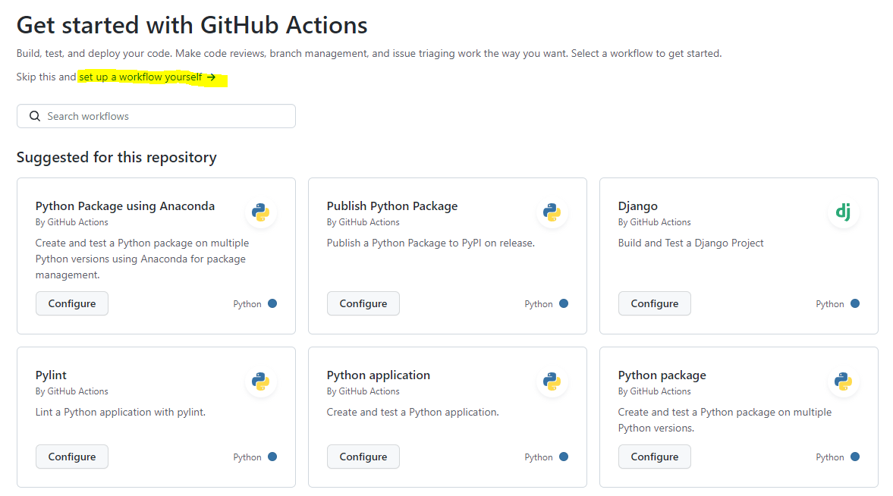The height and width of the screenshot is (496, 893).
Task: Click the Python language label on Pylint card
Action: (247, 457)
